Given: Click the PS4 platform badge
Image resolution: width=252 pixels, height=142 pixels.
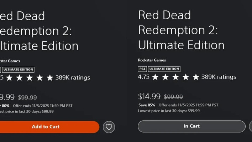Looking at the screenshot, I should point(142,69).
